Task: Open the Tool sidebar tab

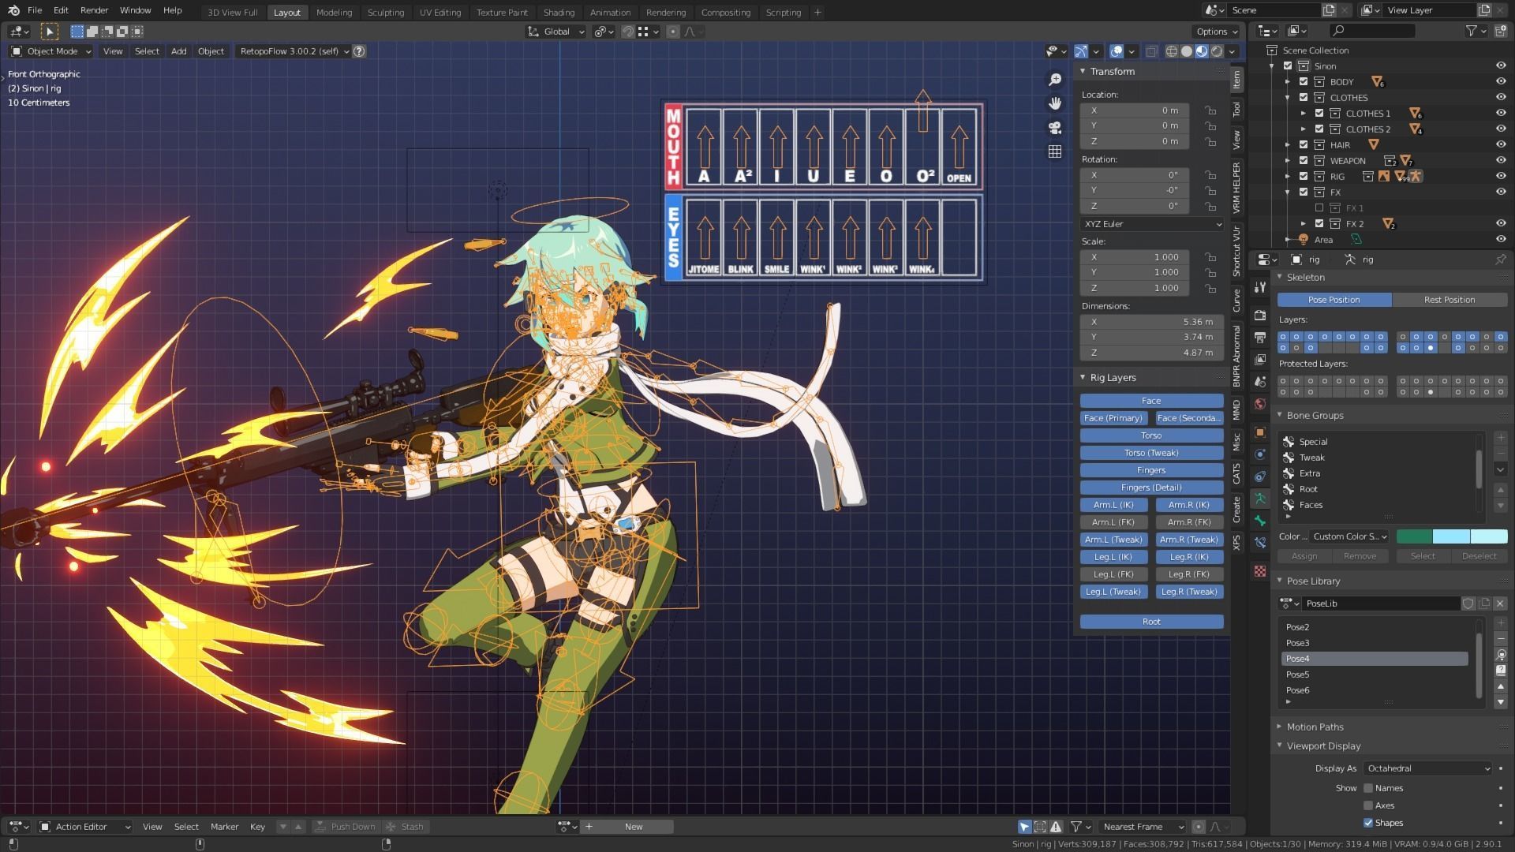Action: pyautogui.click(x=1236, y=109)
